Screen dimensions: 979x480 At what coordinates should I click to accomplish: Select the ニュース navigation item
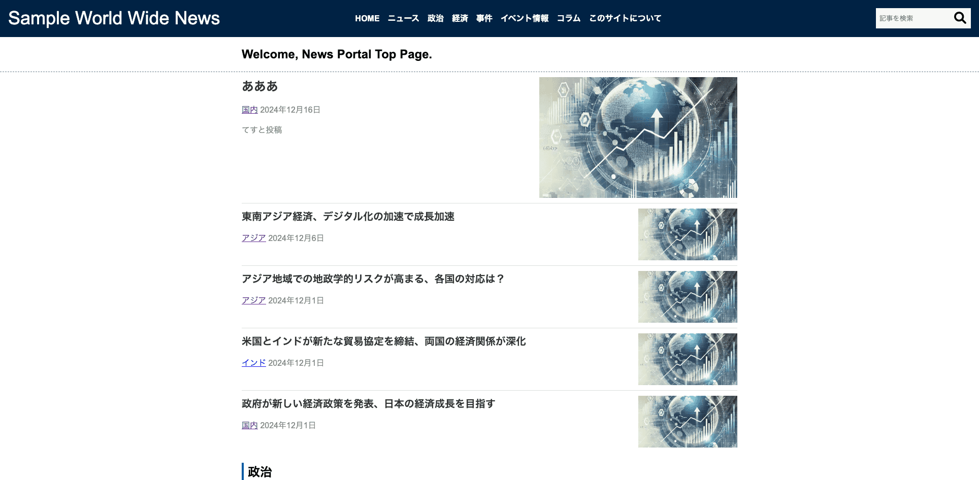(403, 18)
